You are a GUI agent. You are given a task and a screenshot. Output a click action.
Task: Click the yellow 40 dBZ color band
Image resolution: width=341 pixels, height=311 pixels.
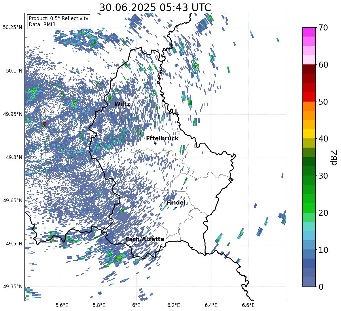tap(309, 134)
